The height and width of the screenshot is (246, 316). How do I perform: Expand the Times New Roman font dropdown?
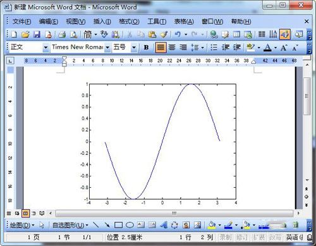(107, 47)
